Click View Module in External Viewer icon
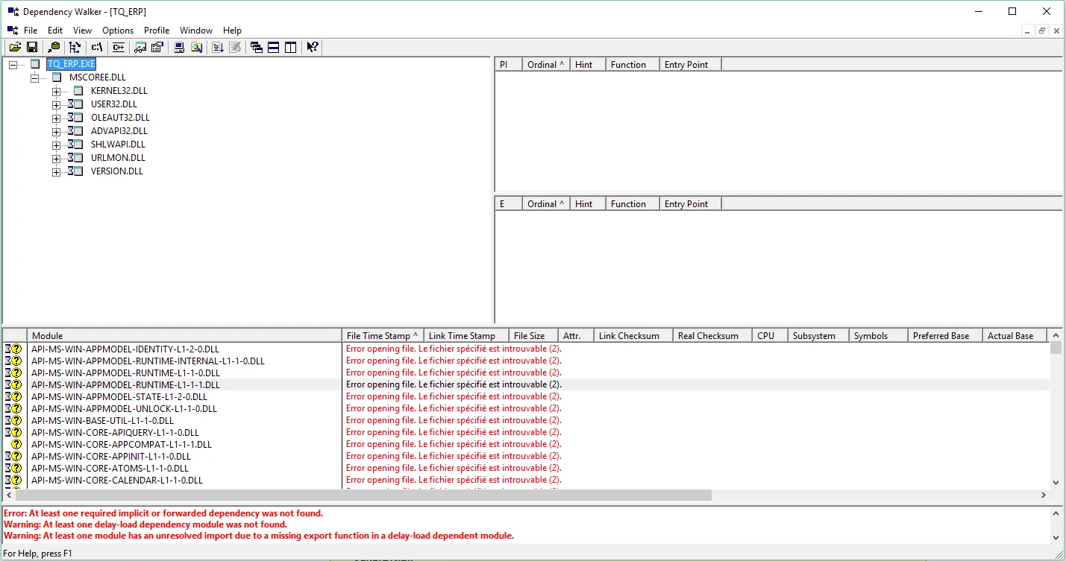Screen dimensions: 1066x561 (x=139, y=47)
